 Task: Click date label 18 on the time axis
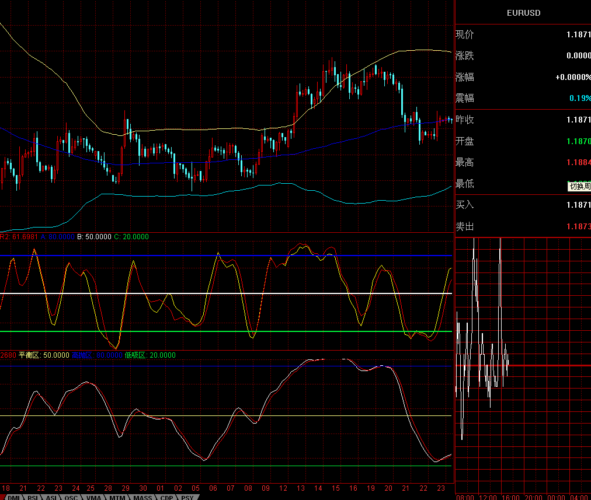point(6,488)
